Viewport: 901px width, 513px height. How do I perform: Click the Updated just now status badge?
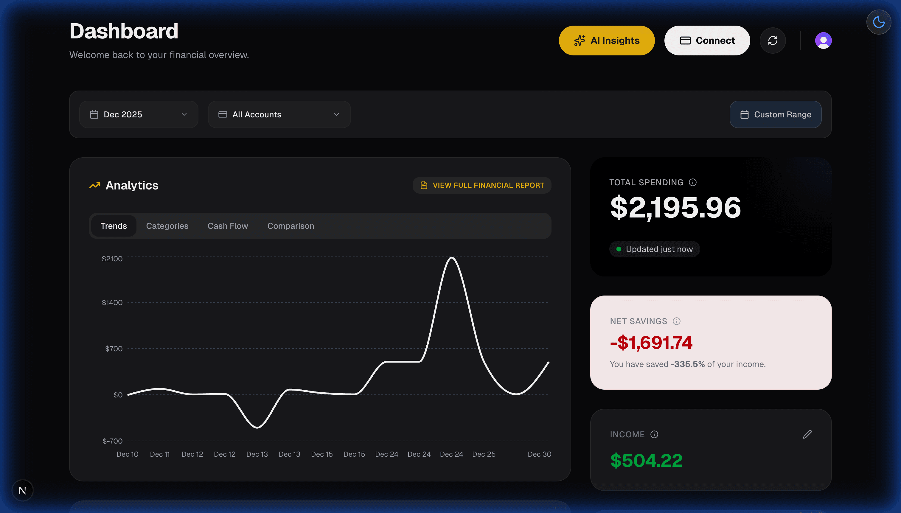tap(654, 249)
